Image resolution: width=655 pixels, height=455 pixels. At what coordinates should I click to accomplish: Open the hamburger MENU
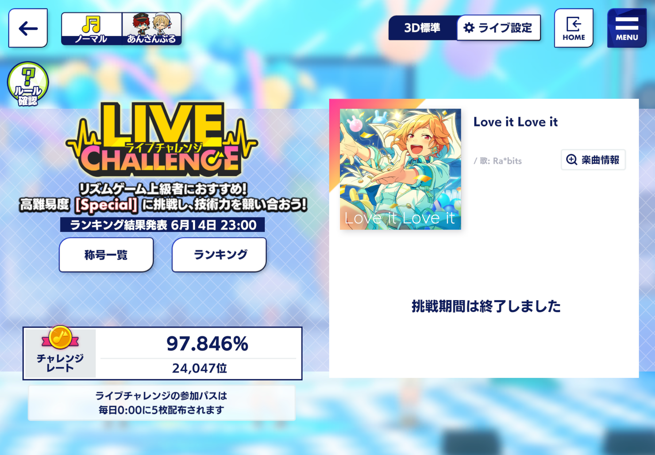pos(627,28)
